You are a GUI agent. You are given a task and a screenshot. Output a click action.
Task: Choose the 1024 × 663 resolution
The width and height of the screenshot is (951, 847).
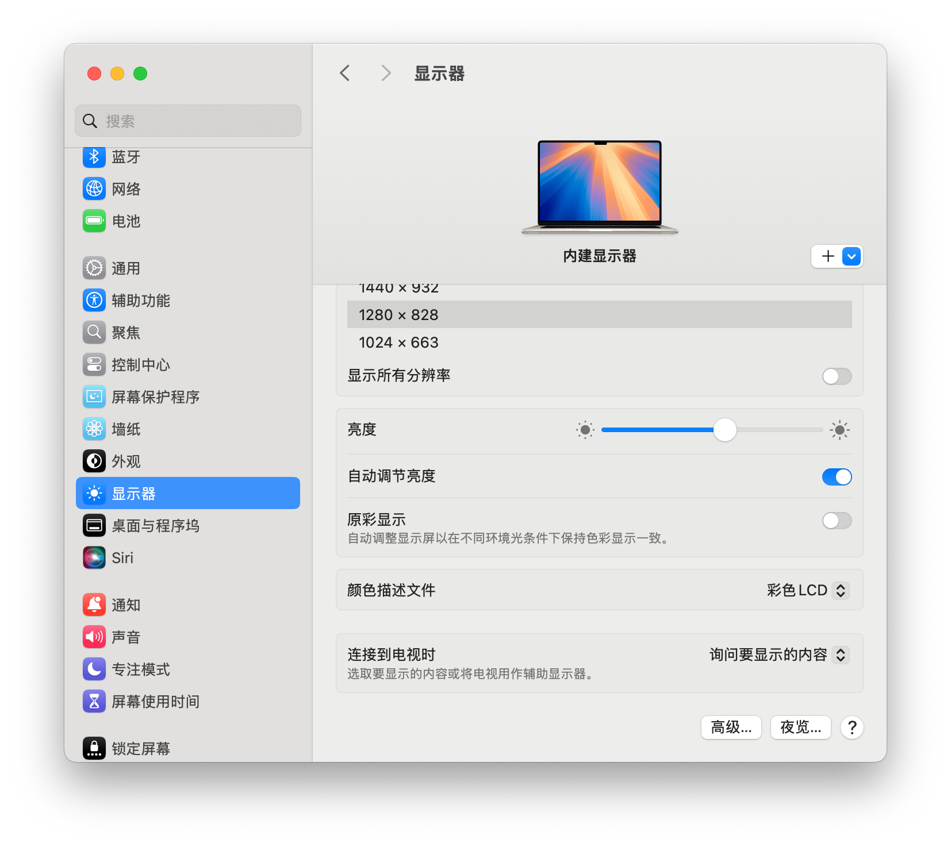tap(399, 343)
